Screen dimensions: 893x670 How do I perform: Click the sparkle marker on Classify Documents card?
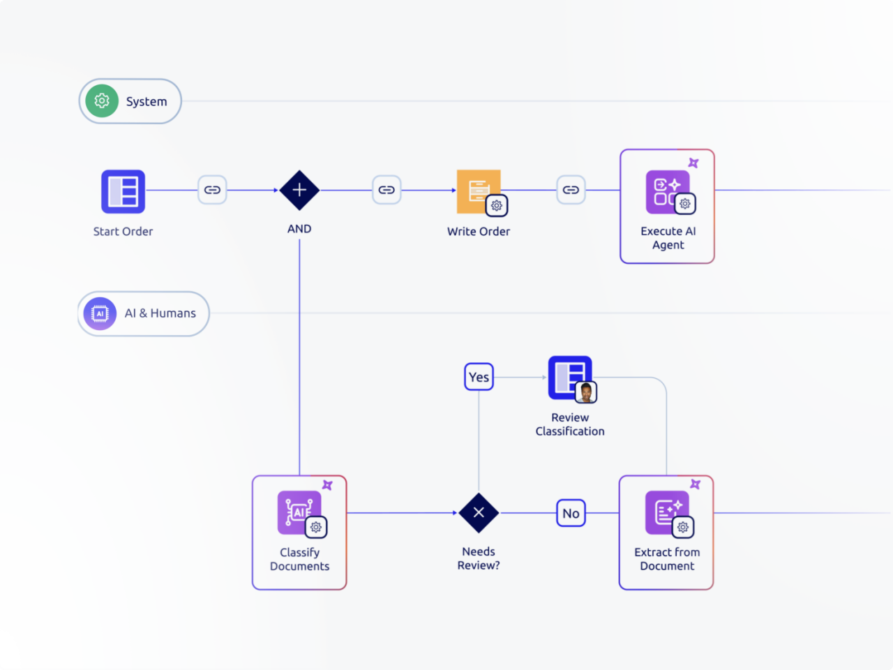click(328, 484)
